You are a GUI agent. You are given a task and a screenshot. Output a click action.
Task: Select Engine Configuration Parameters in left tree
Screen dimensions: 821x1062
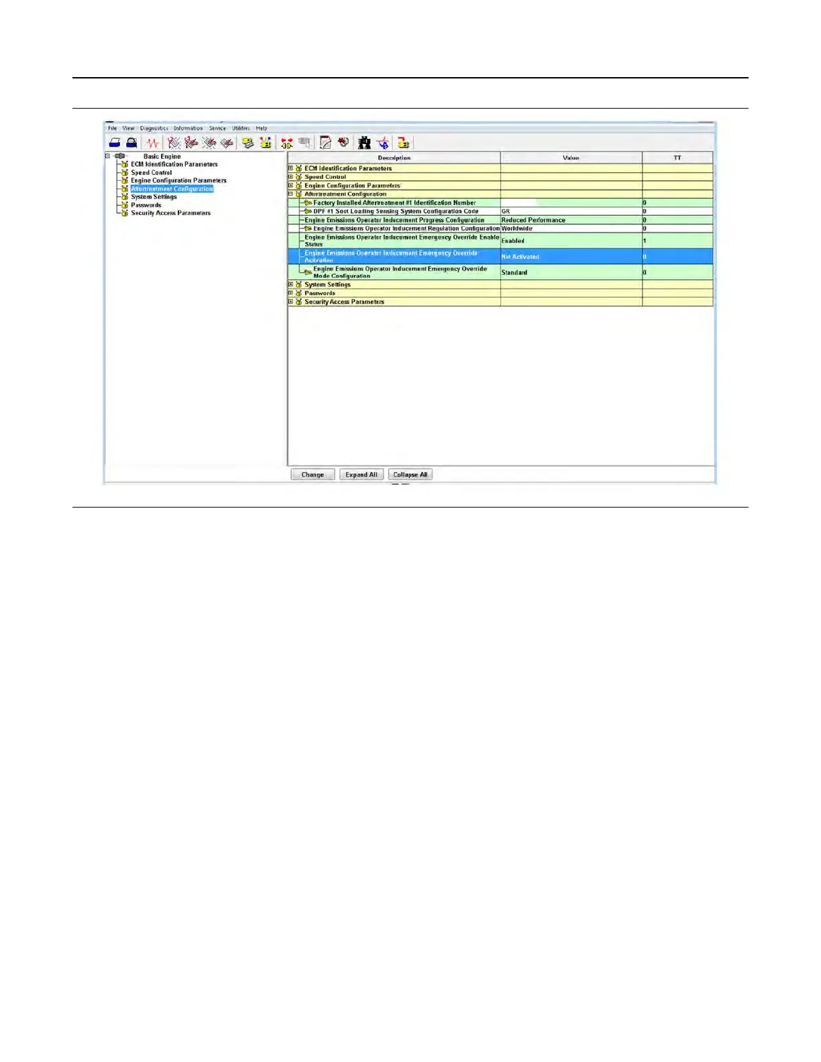(178, 180)
